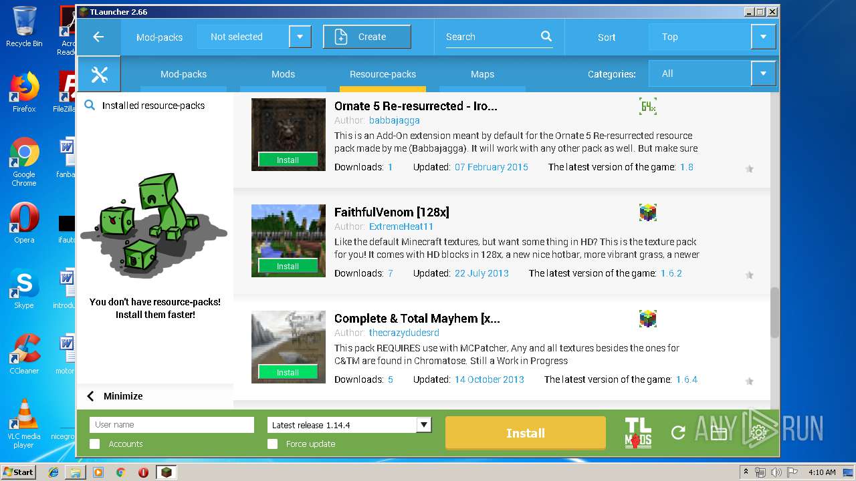Screen dimensions: 856x481
Task: Go back with the left arrow icon
Action: click(98, 37)
